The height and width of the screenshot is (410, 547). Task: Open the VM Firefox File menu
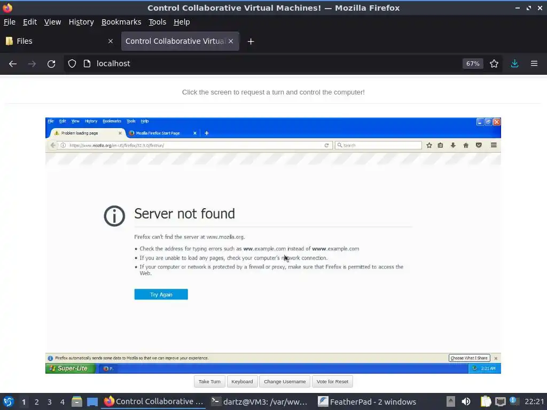51,121
